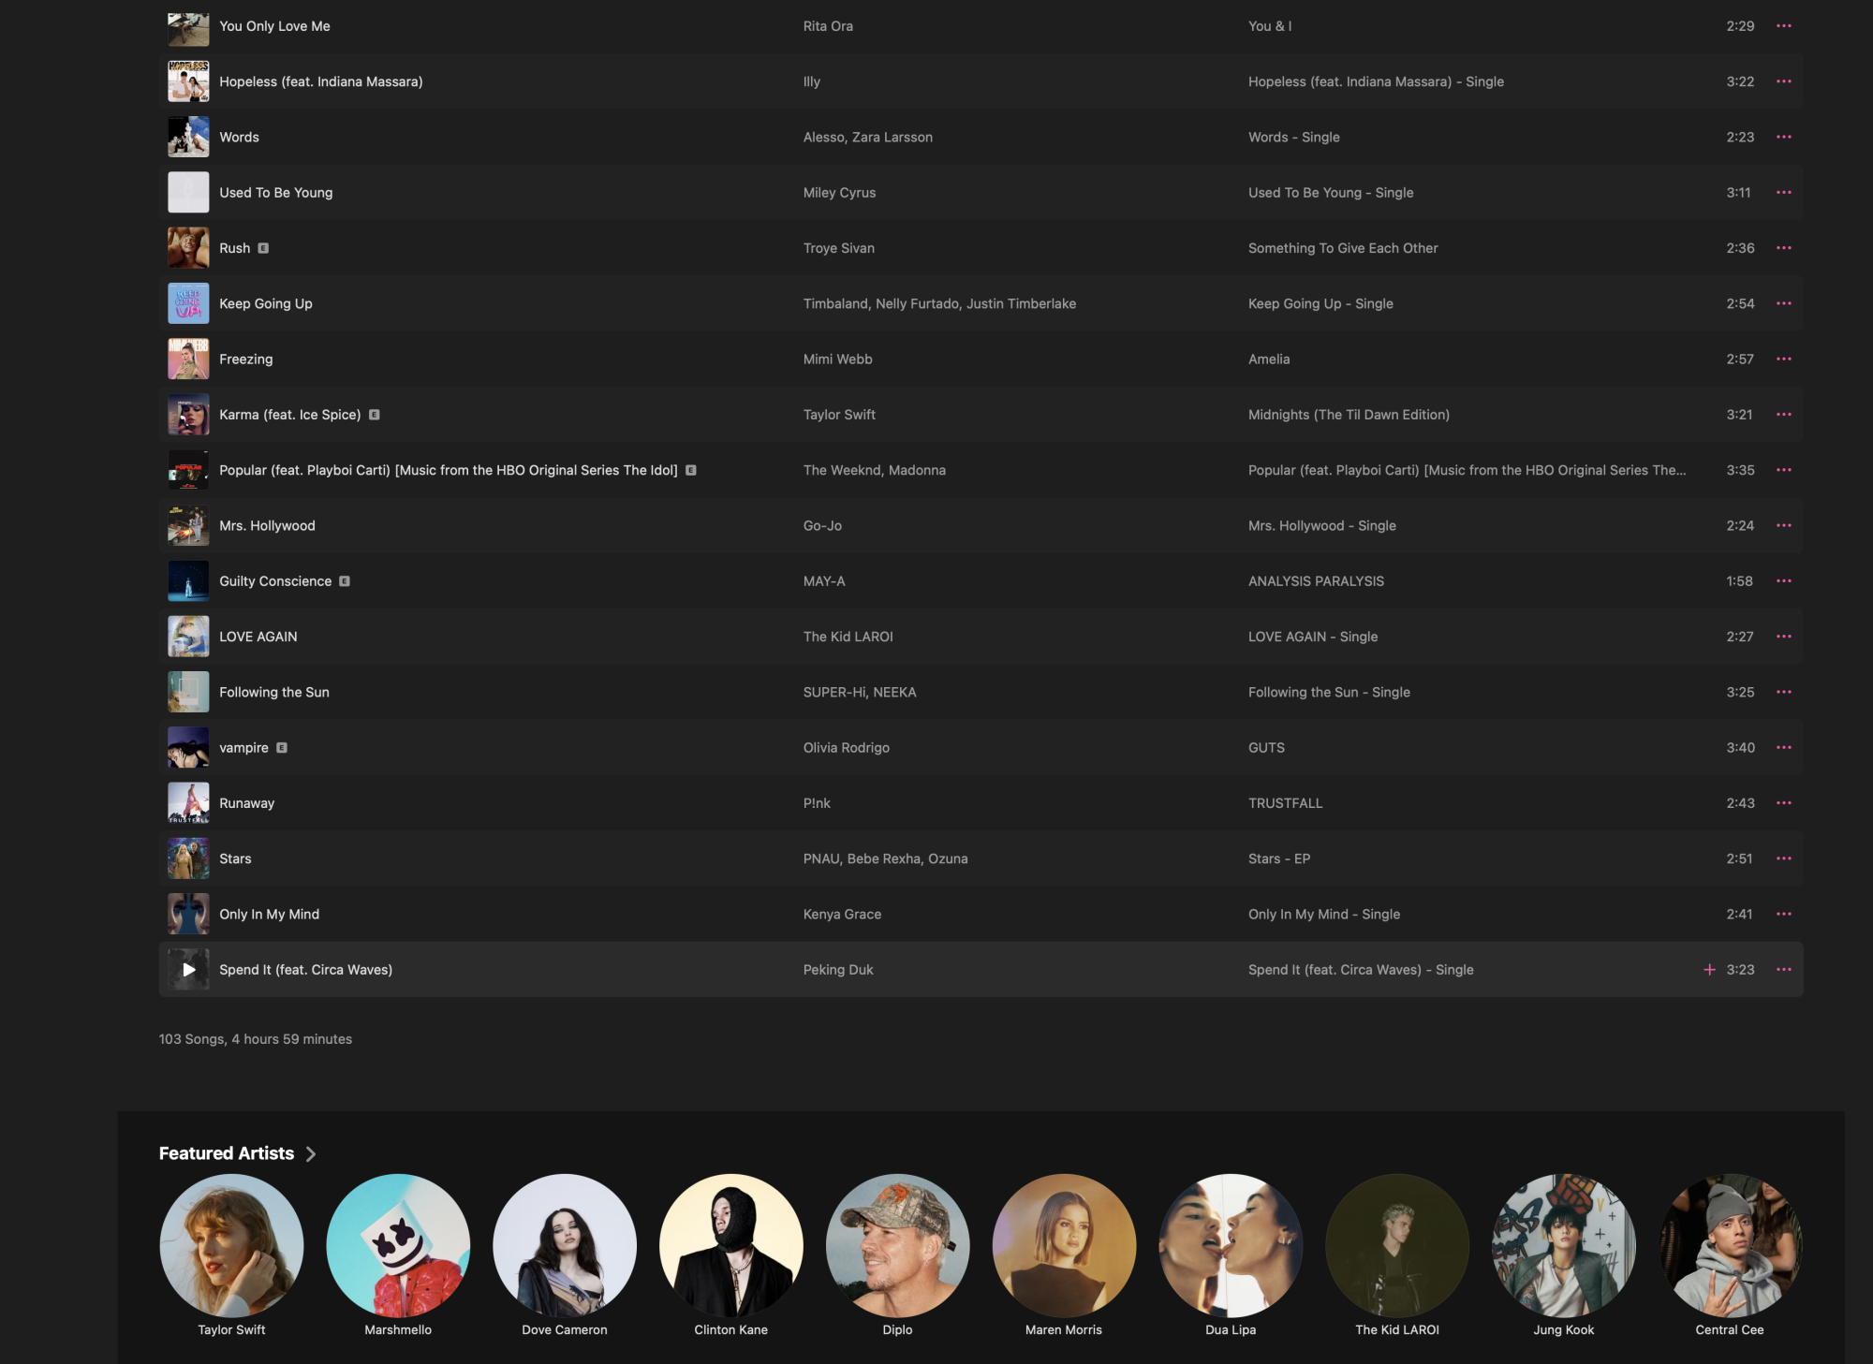Click Stars album artwork thumbnail
Viewport: 1873px width, 1364px height.
pyautogui.click(x=188, y=858)
